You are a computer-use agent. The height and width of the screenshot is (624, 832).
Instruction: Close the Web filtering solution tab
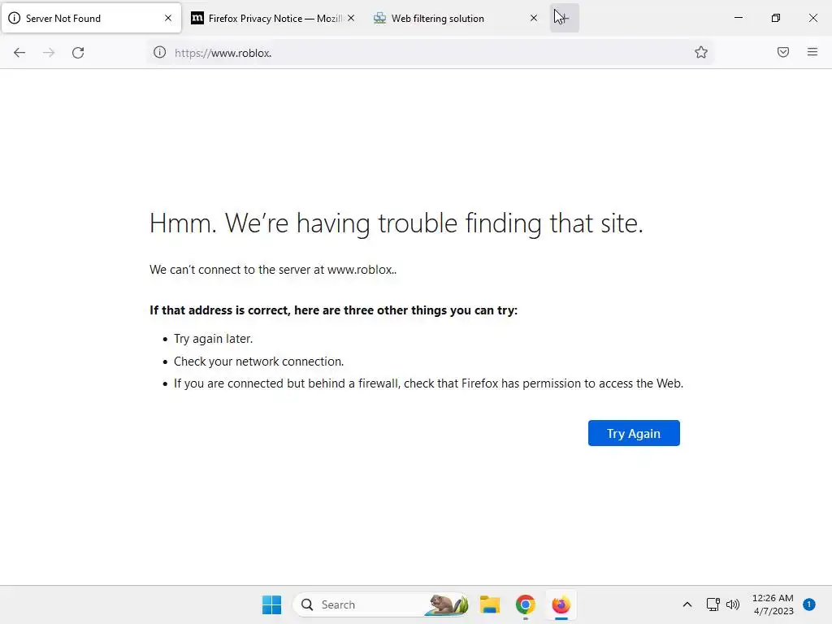pyautogui.click(x=534, y=18)
